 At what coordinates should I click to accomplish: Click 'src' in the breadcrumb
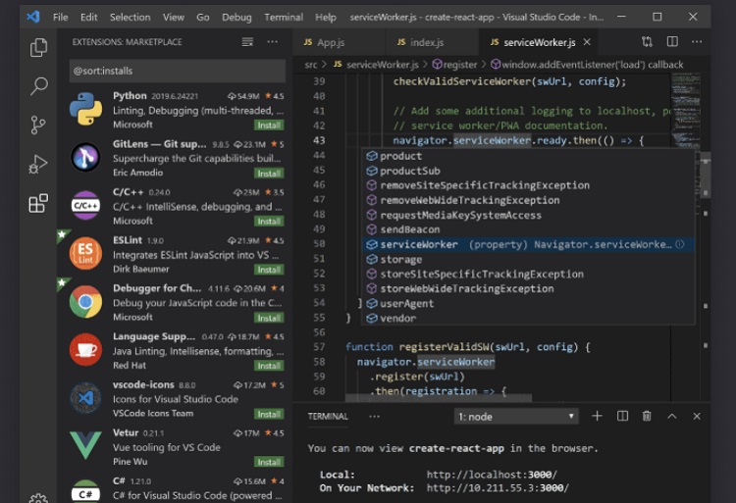click(x=311, y=65)
